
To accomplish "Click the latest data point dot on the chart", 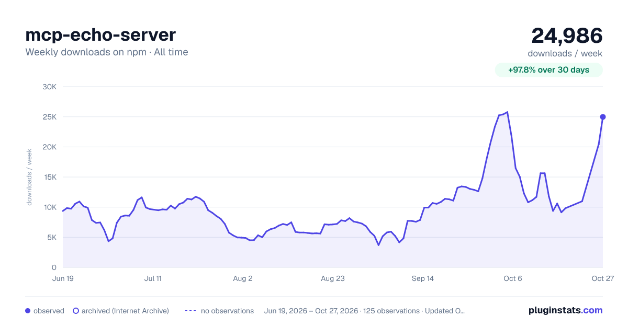I will click(603, 117).
